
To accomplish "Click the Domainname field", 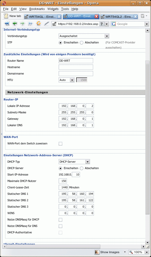I will coord(76,74).
